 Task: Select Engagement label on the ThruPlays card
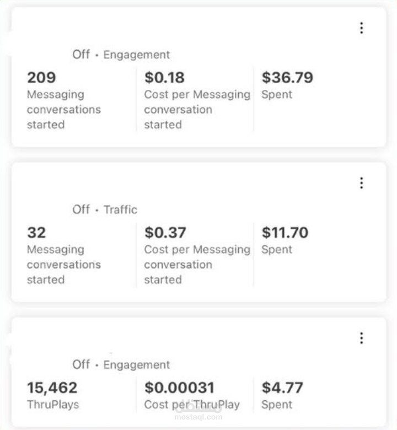(x=137, y=364)
